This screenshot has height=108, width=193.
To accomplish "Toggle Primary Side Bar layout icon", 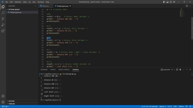I will point(164,2).
